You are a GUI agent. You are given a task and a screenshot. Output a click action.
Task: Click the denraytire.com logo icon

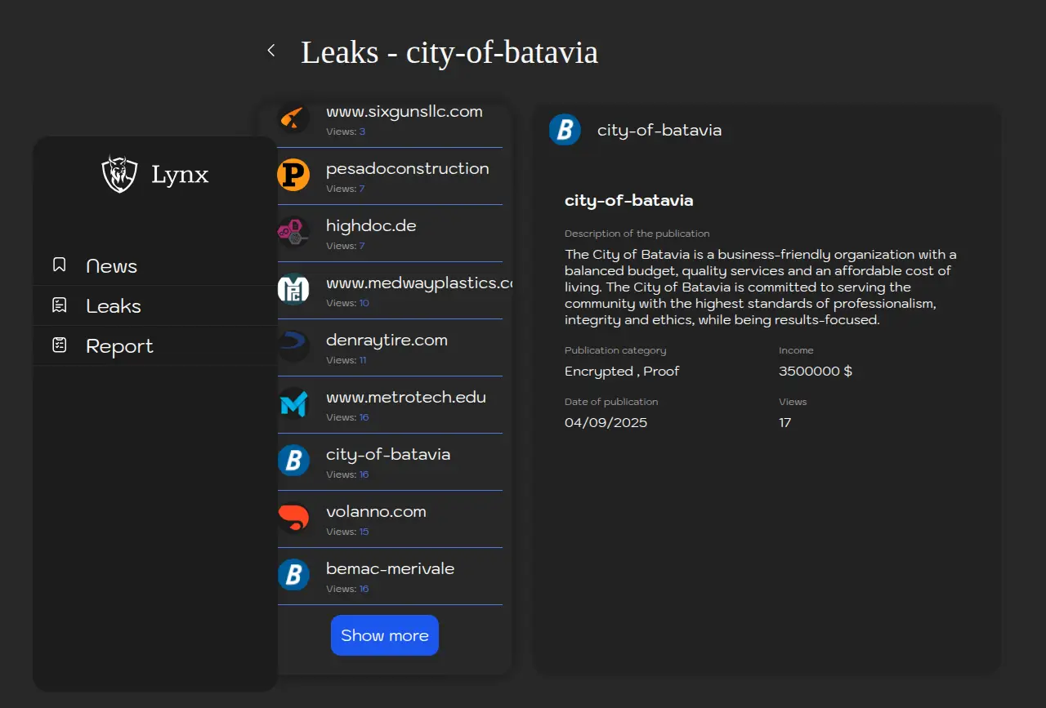coord(293,347)
